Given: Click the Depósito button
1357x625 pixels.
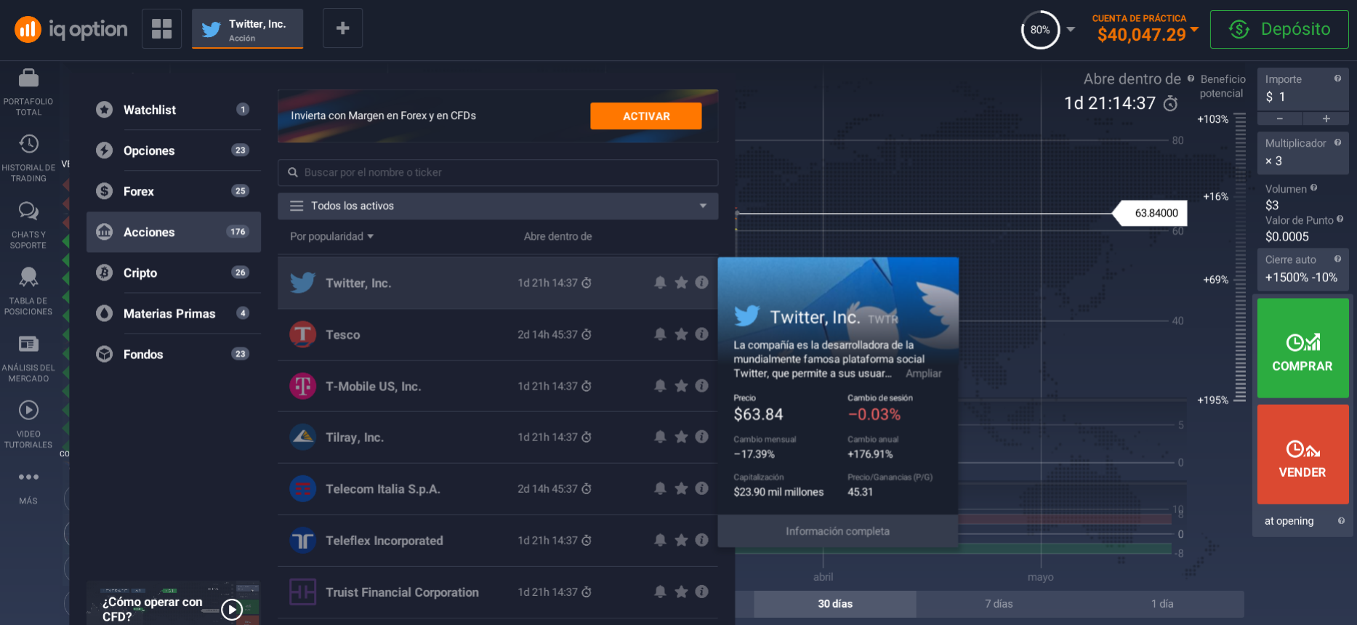Looking at the screenshot, I should pyautogui.click(x=1279, y=29).
